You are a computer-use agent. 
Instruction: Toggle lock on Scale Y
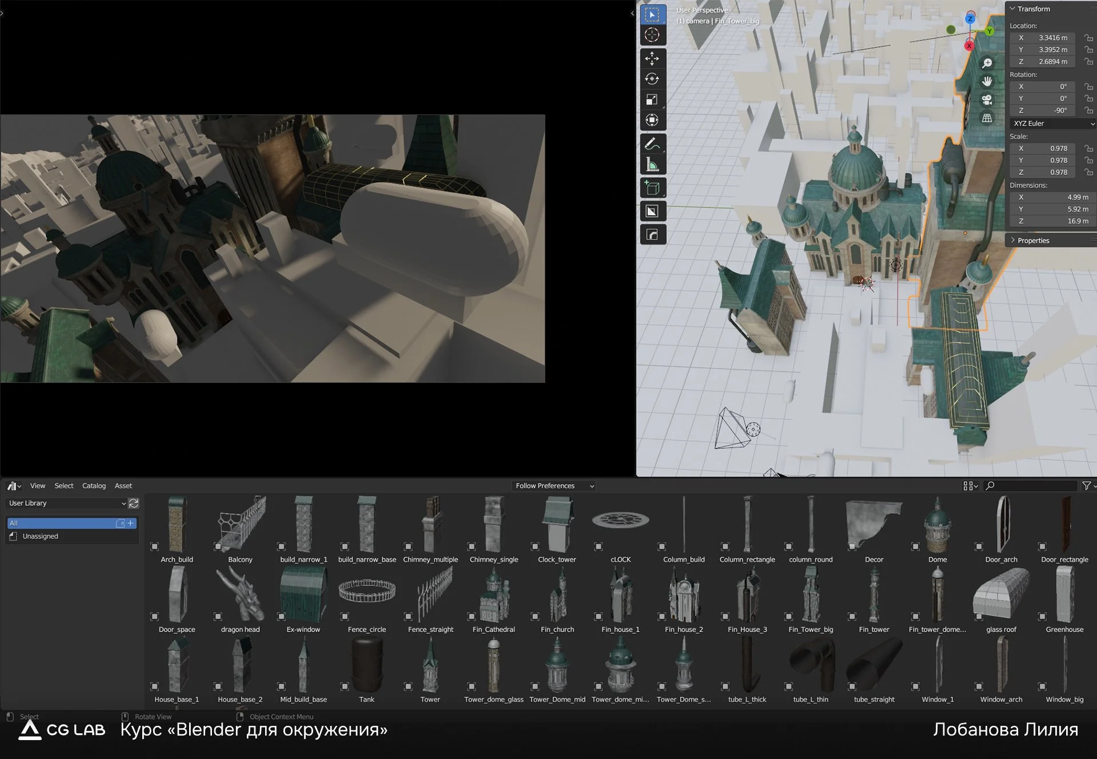(x=1088, y=161)
